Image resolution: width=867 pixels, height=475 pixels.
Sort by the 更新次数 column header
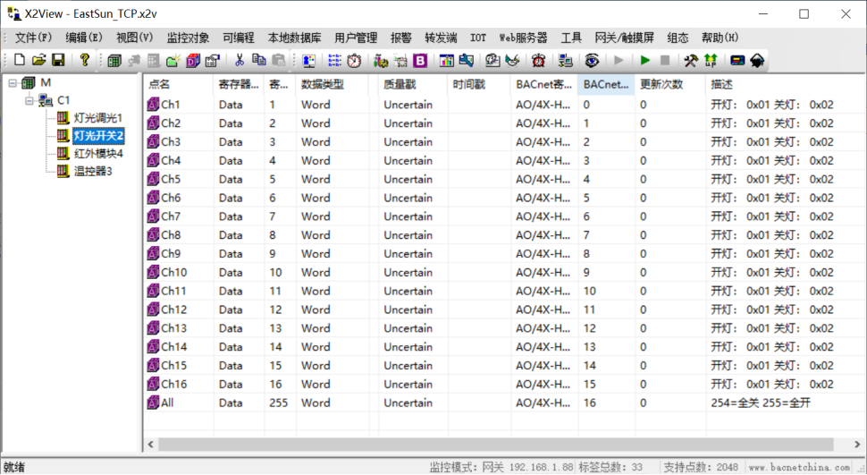tap(670, 84)
